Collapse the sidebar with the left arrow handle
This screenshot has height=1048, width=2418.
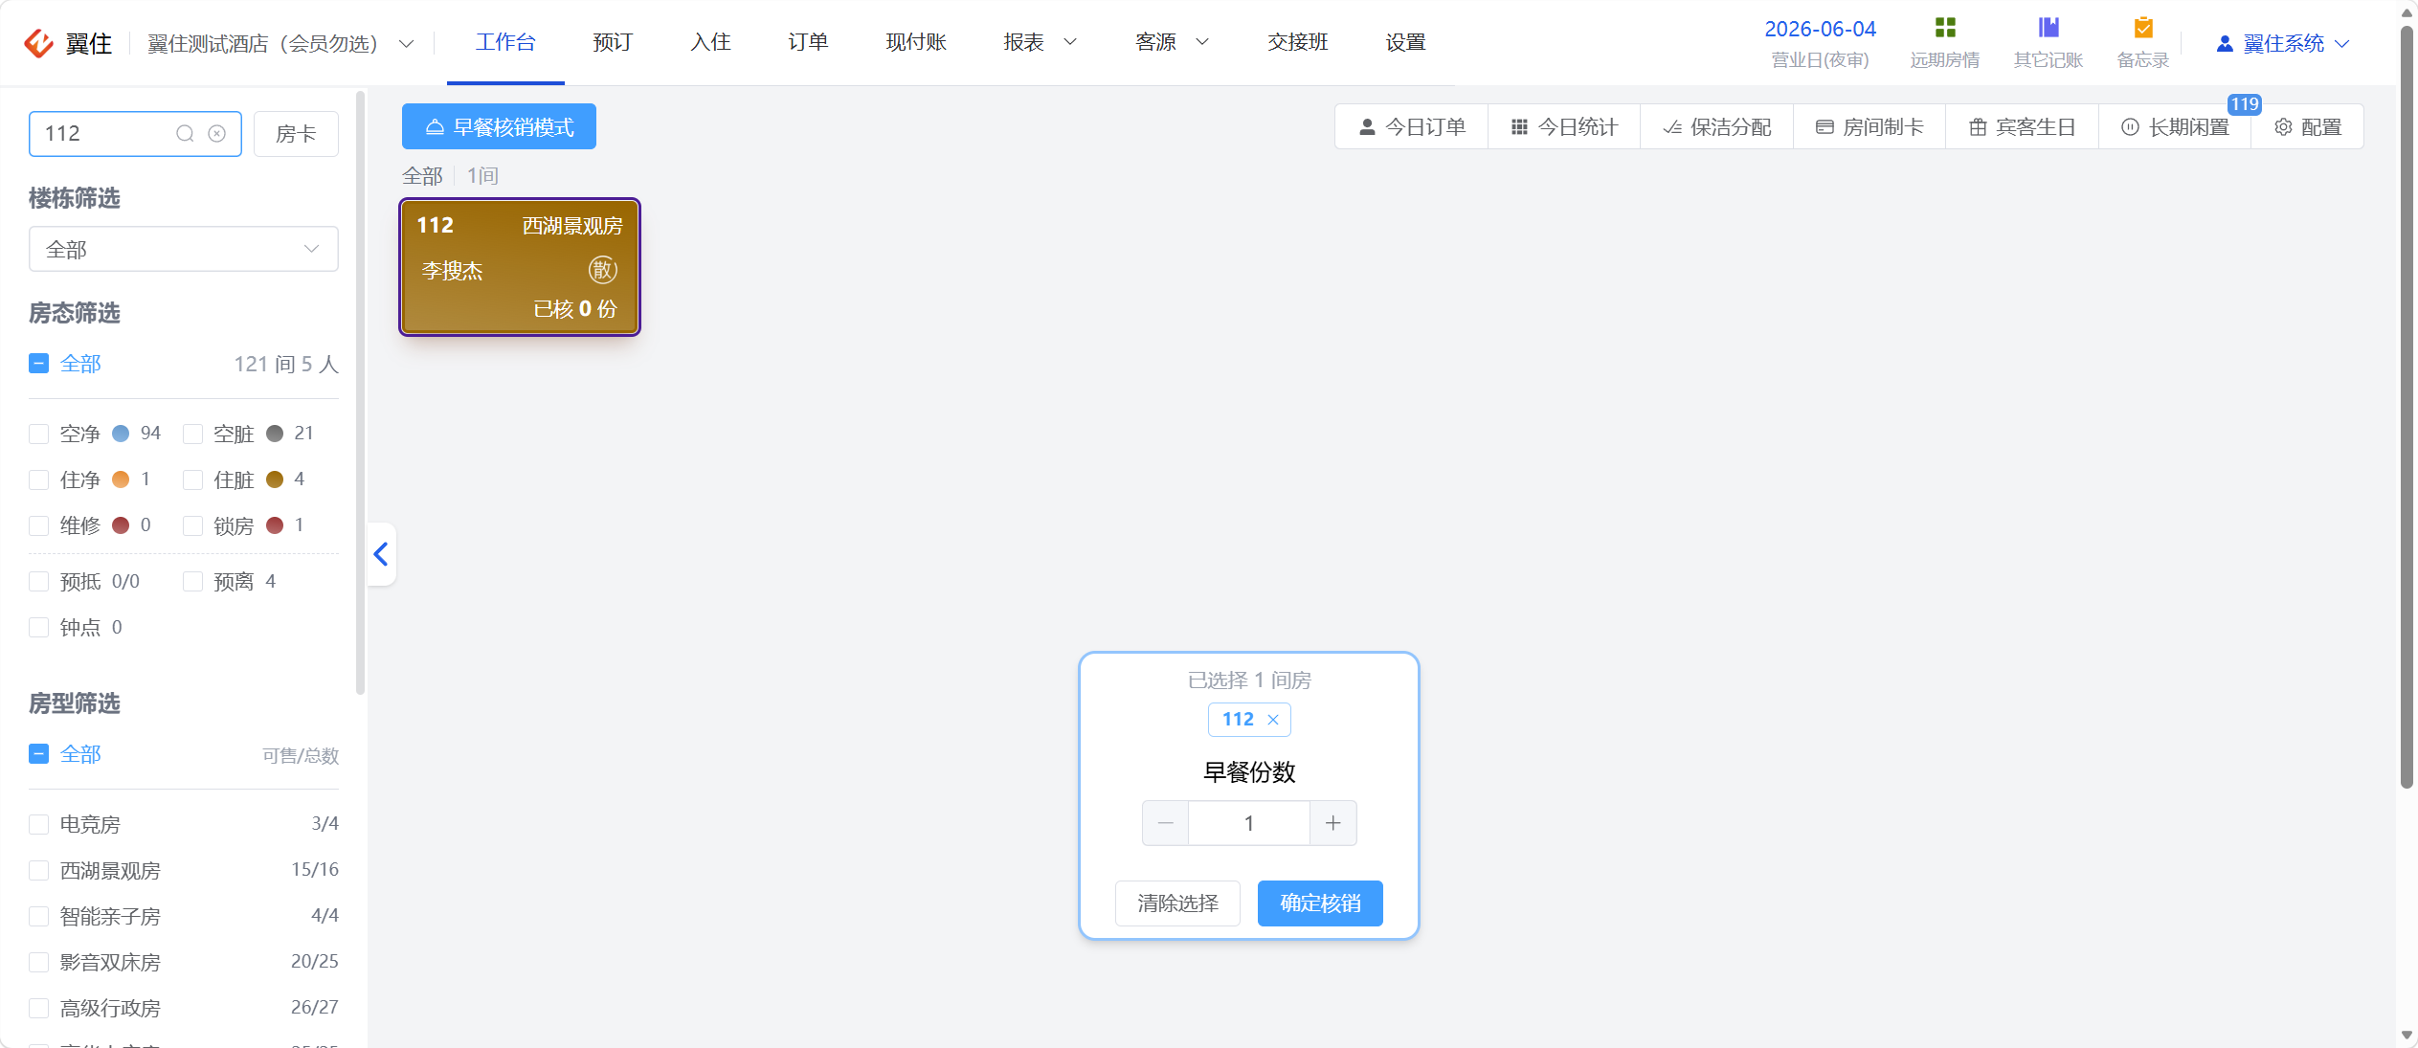pyautogui.click(x=381, y=554)
